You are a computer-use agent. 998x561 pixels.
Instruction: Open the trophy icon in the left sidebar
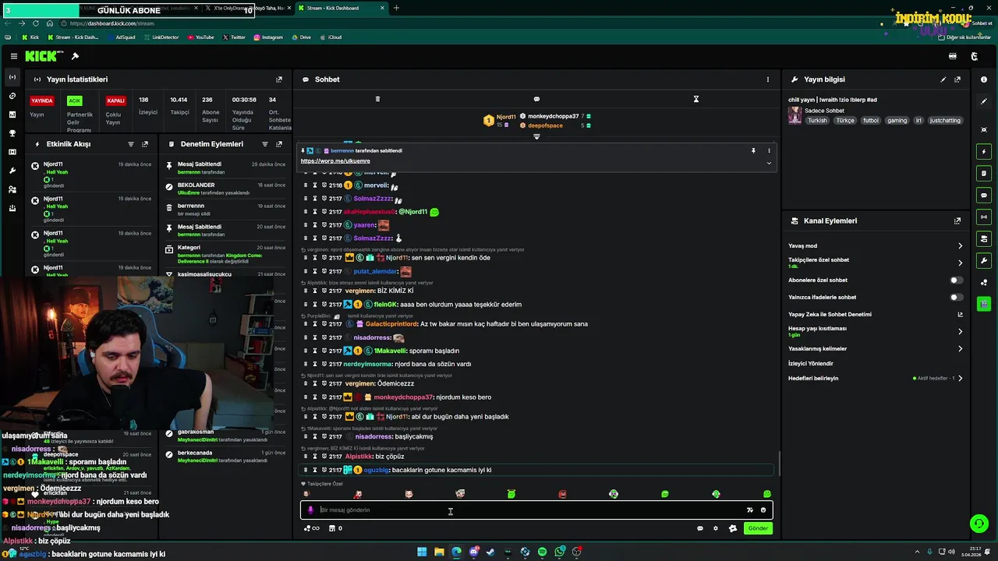(12, 133)
